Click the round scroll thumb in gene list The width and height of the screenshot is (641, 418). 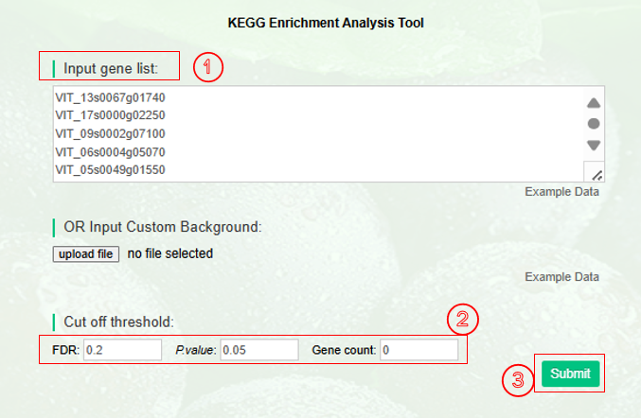594,124
